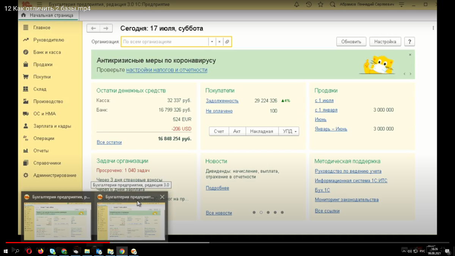Open the Все остатки link
455x256 pixels.
tap(109, 142)
